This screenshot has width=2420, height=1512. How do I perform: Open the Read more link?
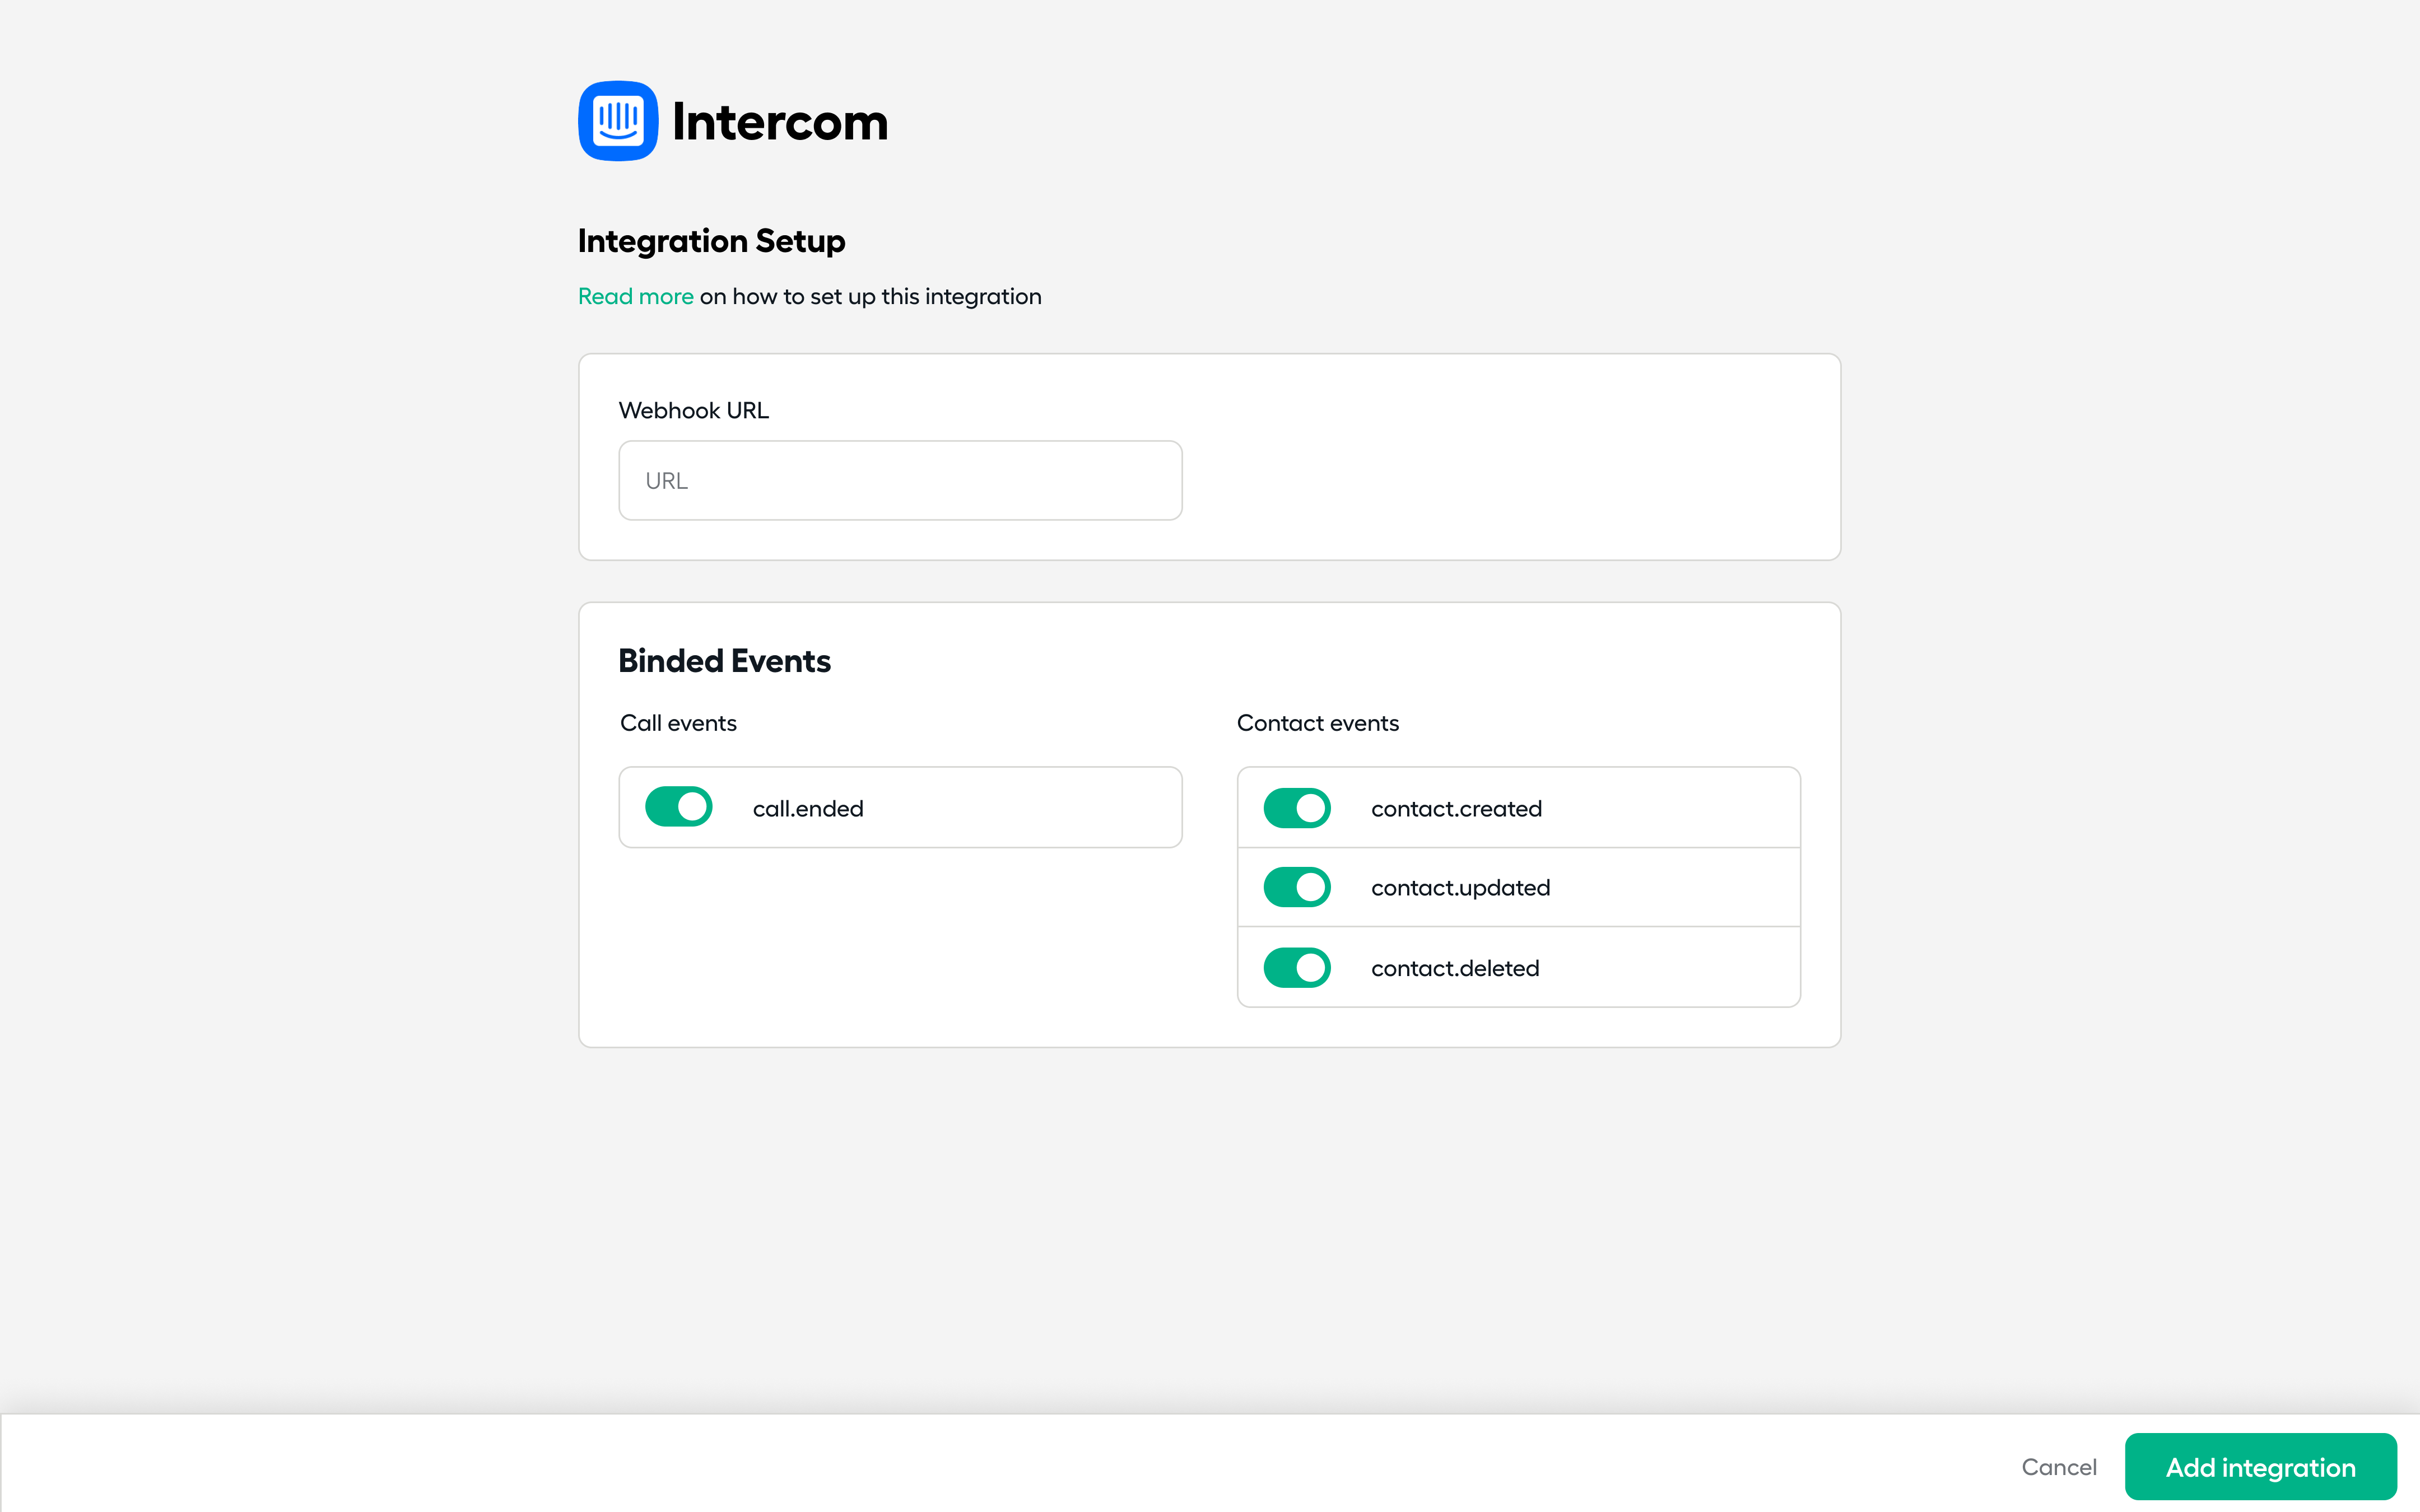636,296
